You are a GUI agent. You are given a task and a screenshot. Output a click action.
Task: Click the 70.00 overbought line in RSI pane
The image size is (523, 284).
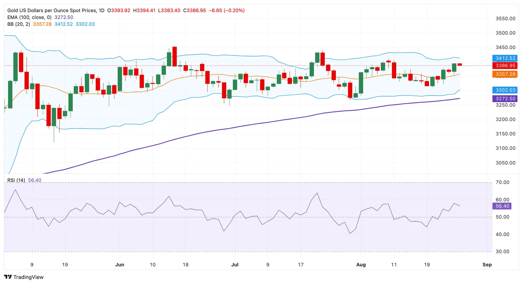255,182
